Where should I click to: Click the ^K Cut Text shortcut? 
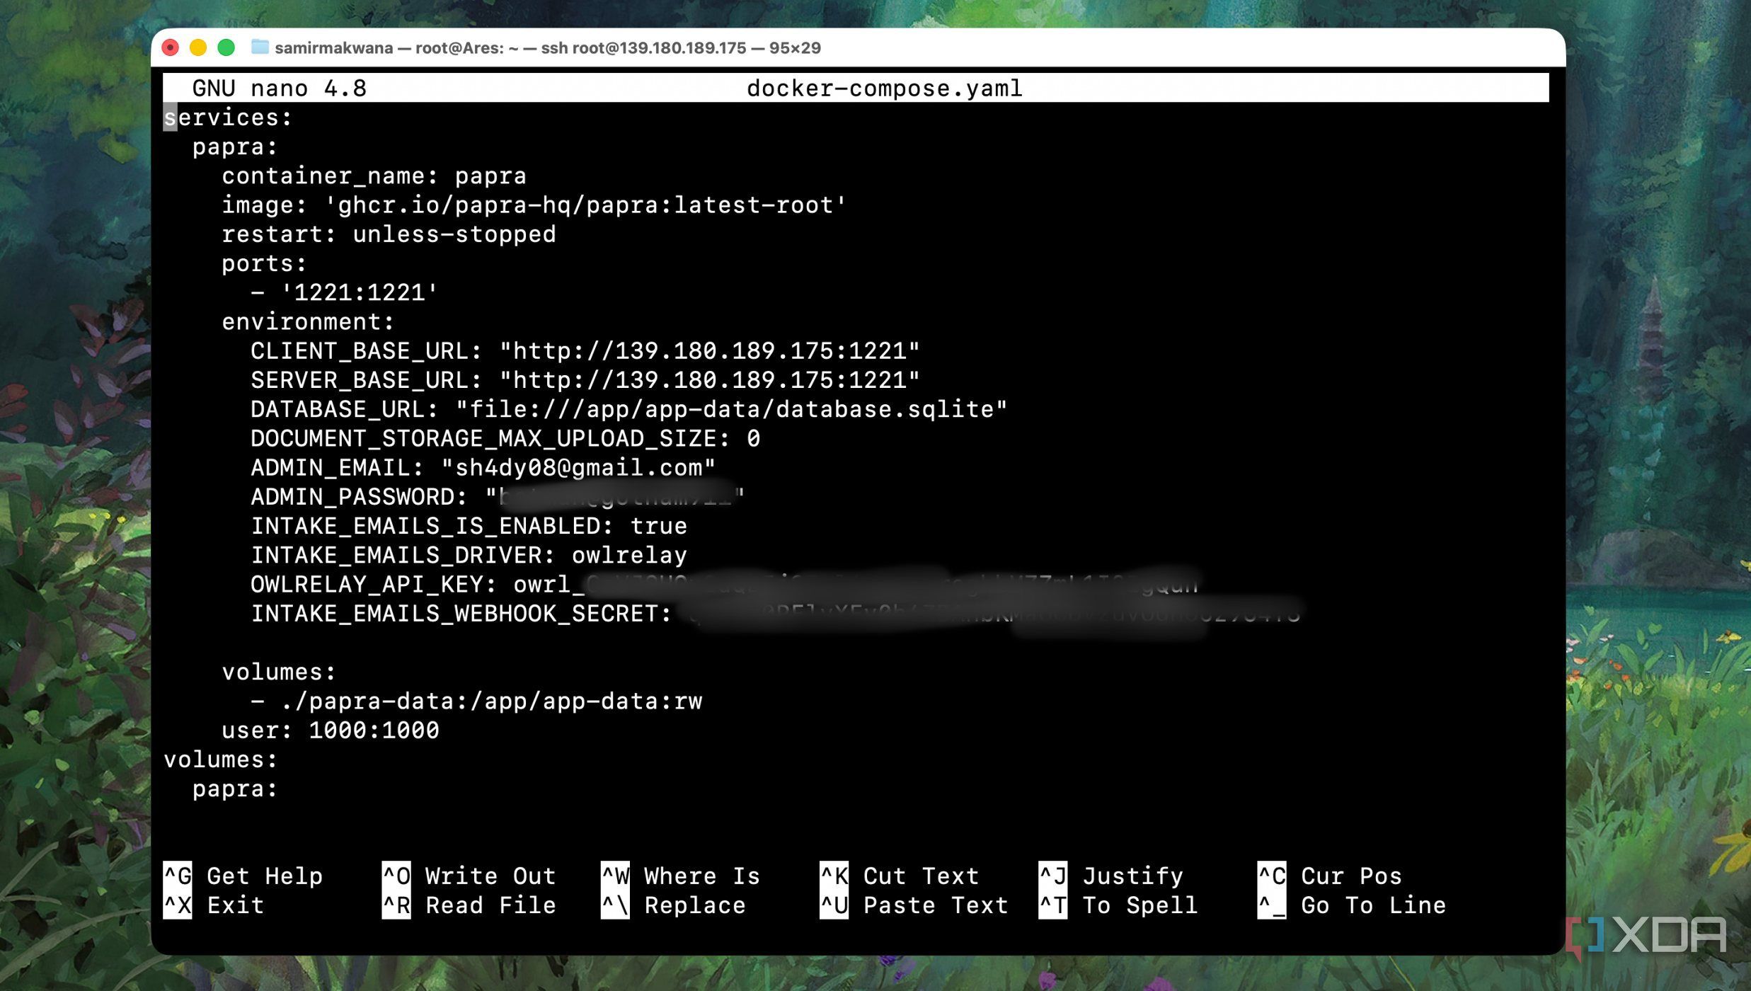pos(900,876)
